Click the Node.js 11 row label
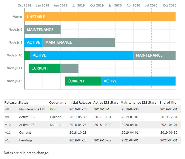 [x=15, y=68]
